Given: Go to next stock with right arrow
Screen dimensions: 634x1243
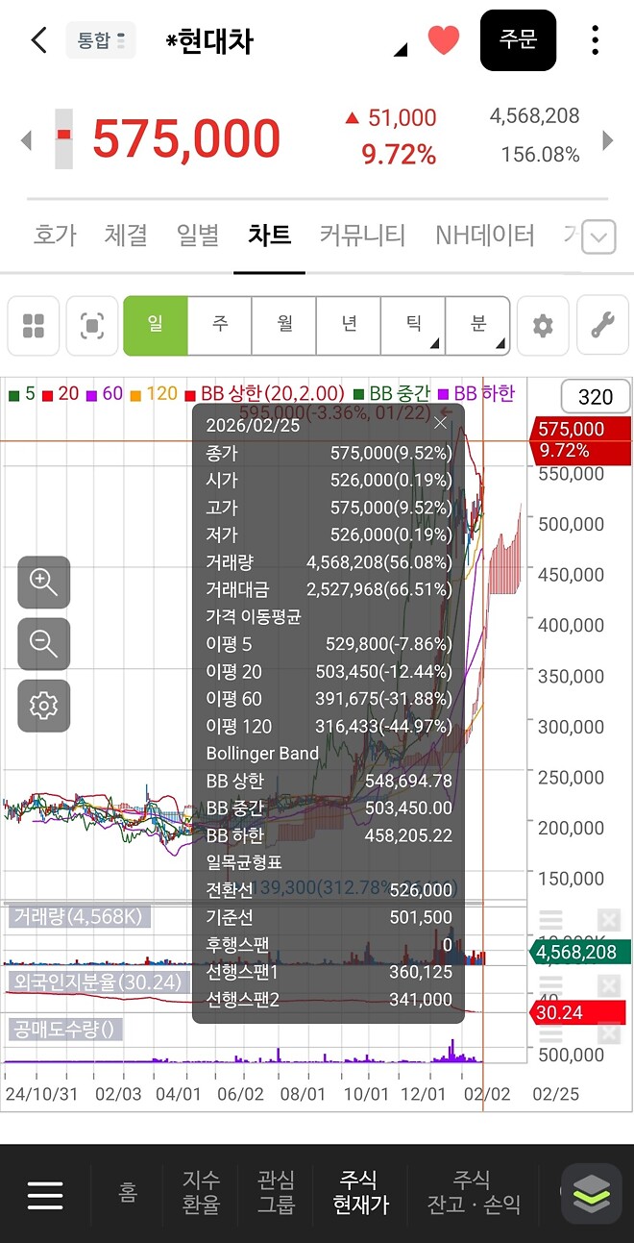Looking at the screenshot, I should pos(607,141).
